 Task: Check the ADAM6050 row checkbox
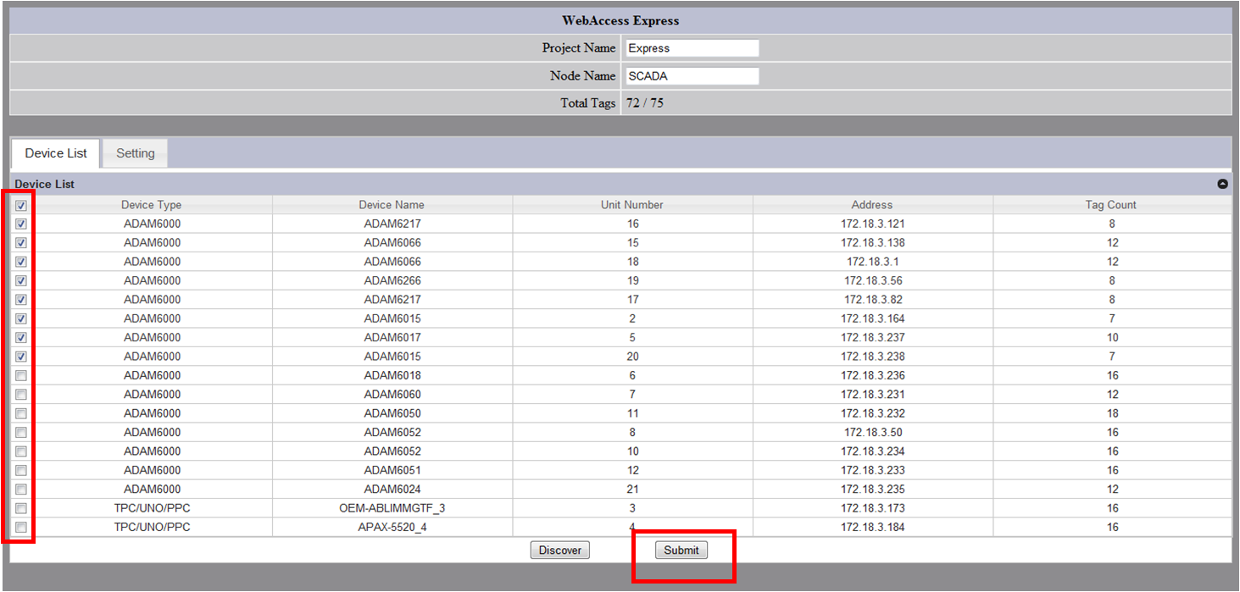click(x=21, y=413)
